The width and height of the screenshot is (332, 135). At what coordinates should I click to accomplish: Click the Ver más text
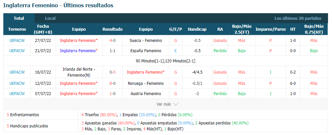pos(164,104)
